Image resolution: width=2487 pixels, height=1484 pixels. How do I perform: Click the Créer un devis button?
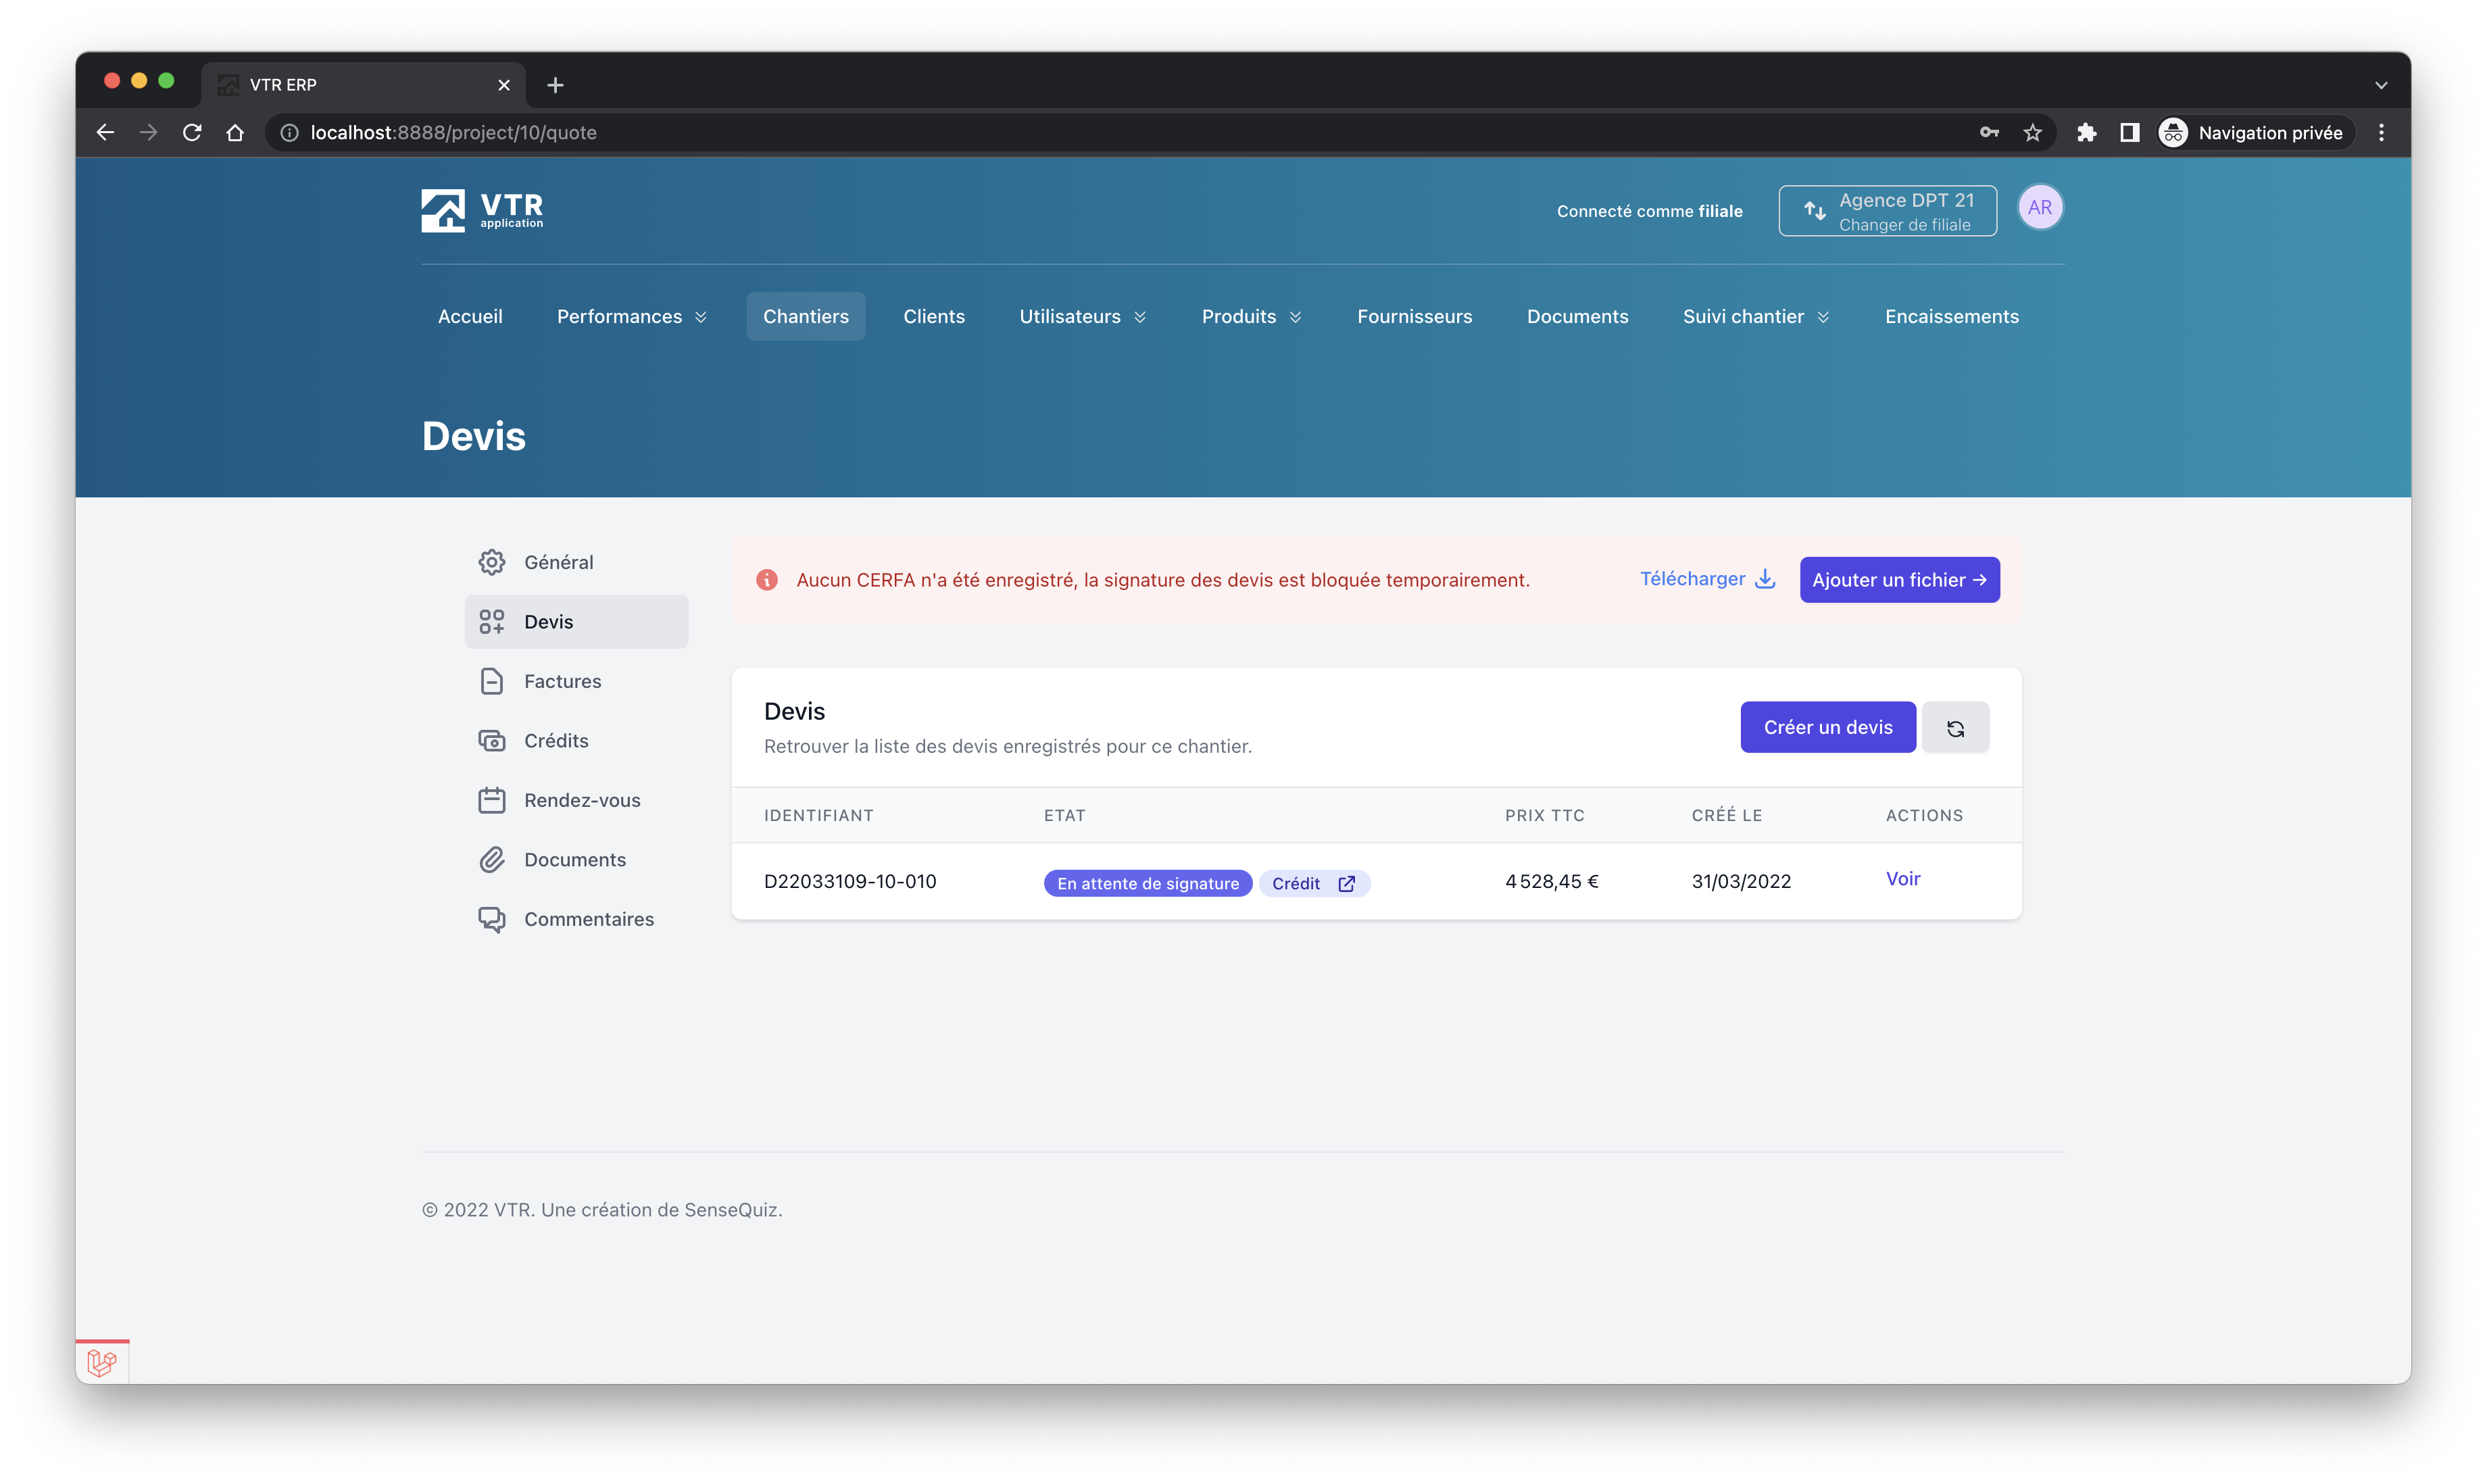point(1827,727)
